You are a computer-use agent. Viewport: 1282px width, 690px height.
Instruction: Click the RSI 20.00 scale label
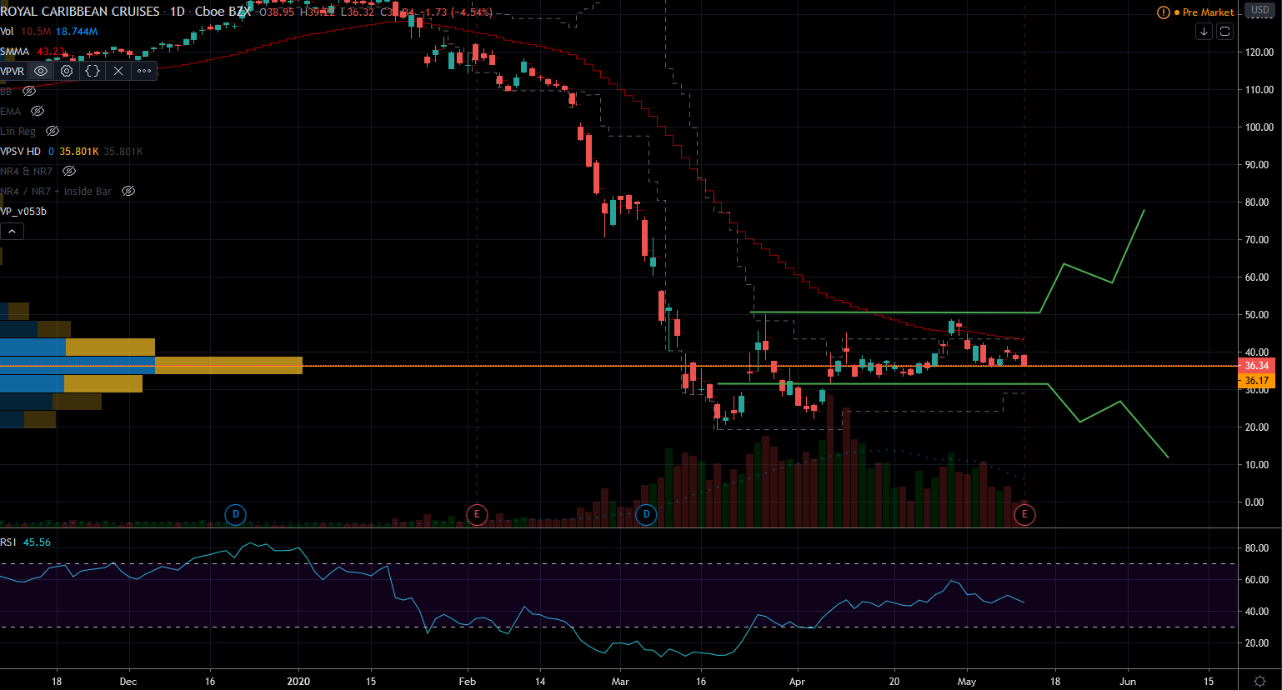coord(1257,642)
